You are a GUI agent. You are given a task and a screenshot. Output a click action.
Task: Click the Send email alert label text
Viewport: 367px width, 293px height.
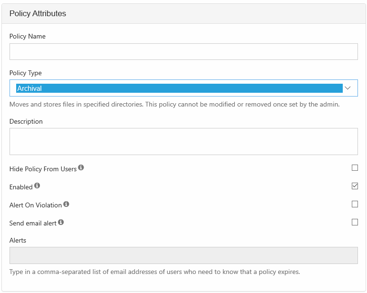coord(33,223)
